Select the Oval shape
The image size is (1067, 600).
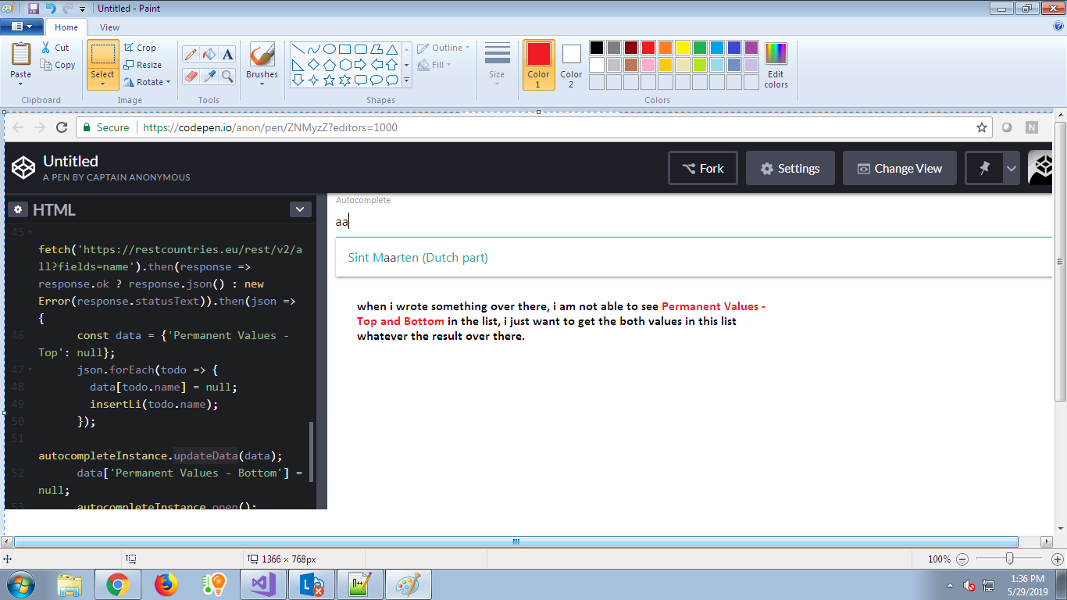[329, 48]
